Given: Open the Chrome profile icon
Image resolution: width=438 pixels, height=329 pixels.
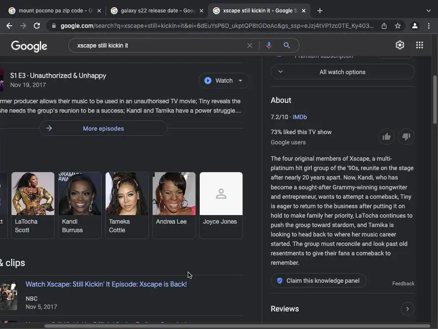Looking at the screenshot, I should [x=415, y=26].
